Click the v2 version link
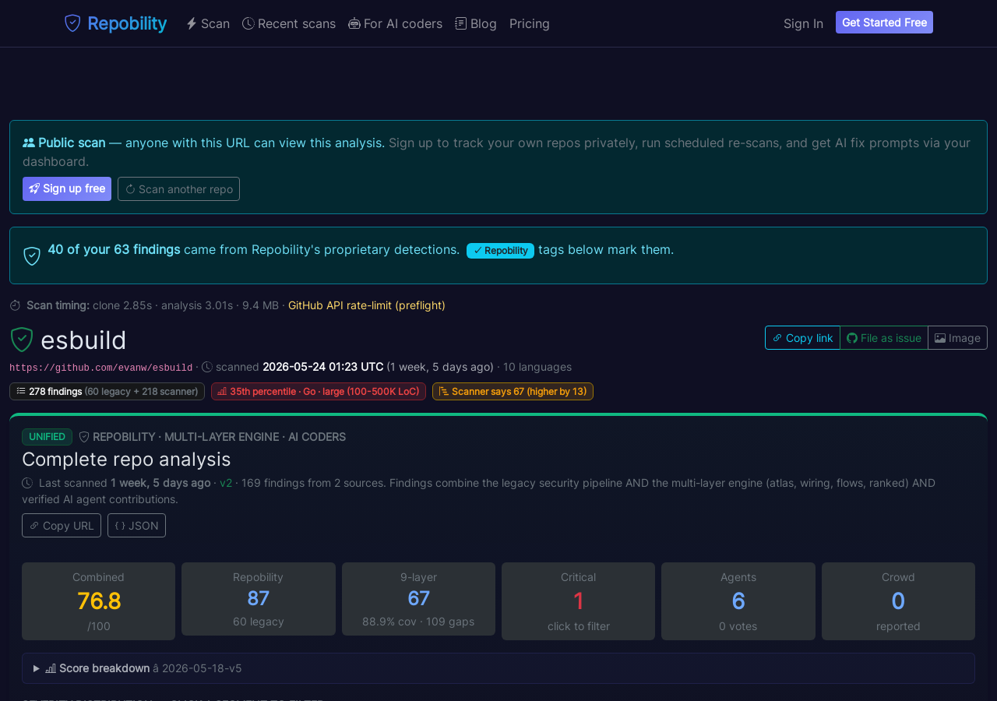This screenshot has width=997, height=701. coord(226,483)
